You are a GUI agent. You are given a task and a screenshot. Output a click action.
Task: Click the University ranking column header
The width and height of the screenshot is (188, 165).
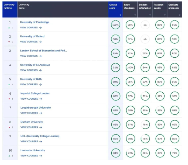10,9
